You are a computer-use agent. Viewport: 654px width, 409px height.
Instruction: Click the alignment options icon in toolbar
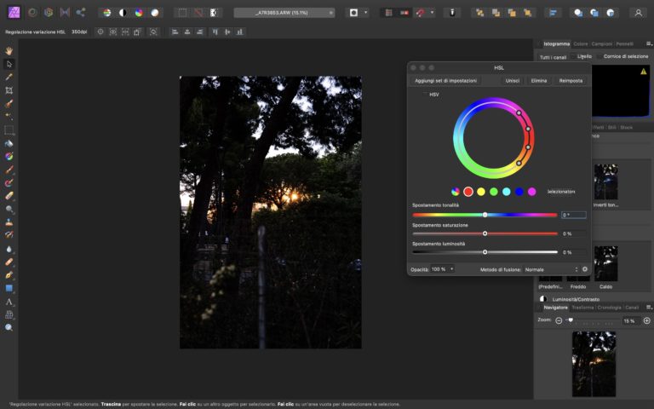pyautogui.click(x=553, y=13)
